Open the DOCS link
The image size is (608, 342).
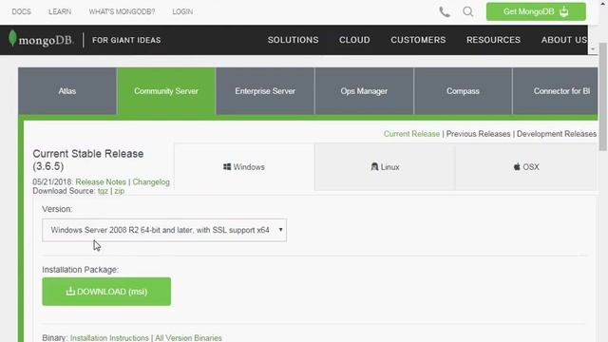point(21,11)
